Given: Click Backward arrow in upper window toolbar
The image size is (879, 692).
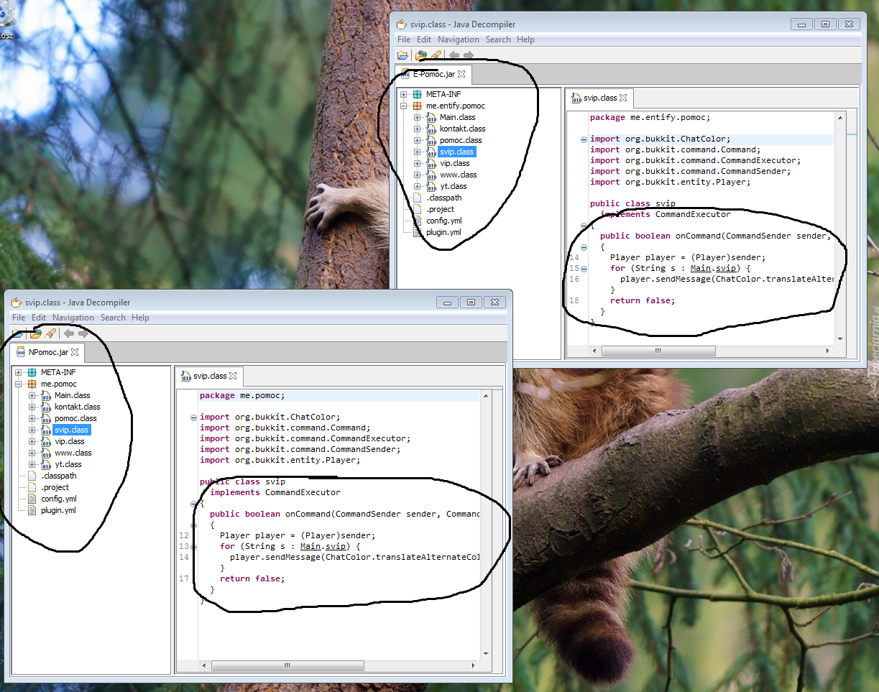Looking at the screenshot, I should (x=454, y=55).
